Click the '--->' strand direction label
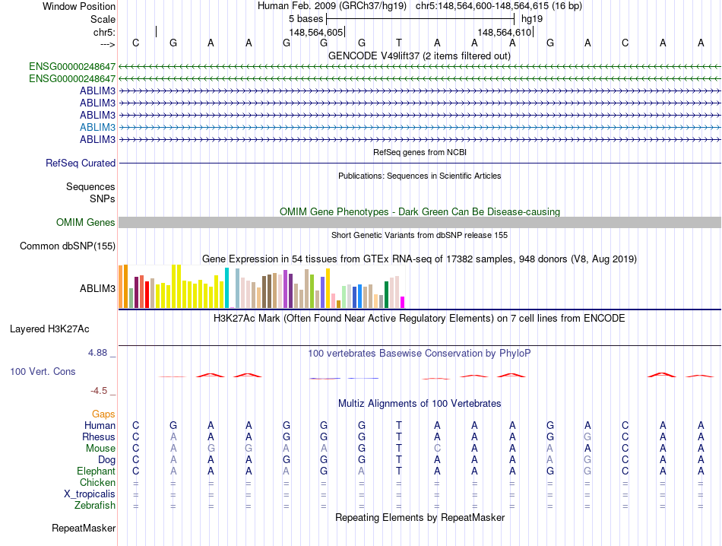Viewport: 722px width, 546px height. tap(108, 44)
